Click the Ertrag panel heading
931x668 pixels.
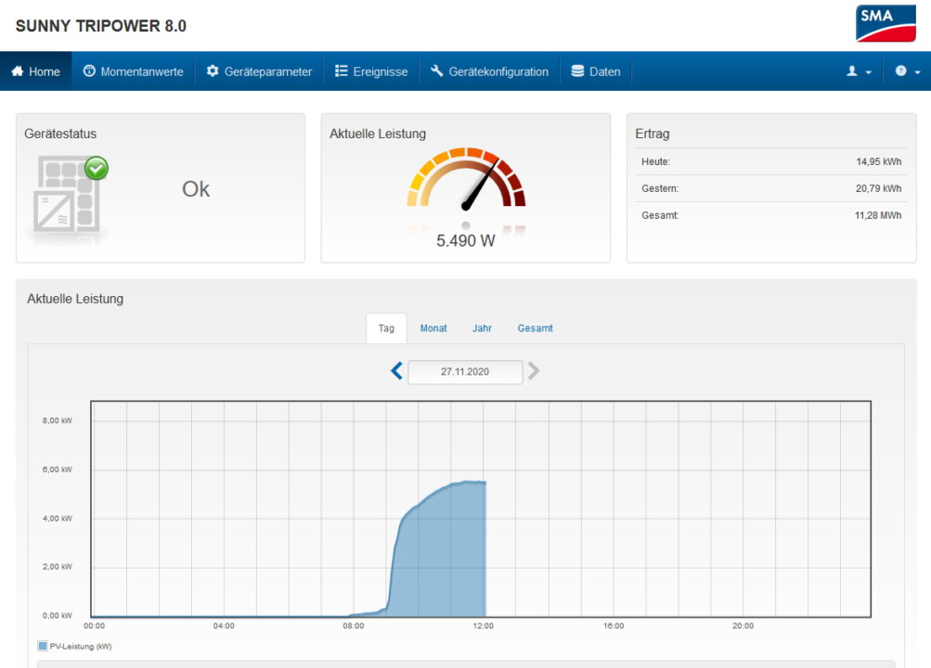click(653, 135)
